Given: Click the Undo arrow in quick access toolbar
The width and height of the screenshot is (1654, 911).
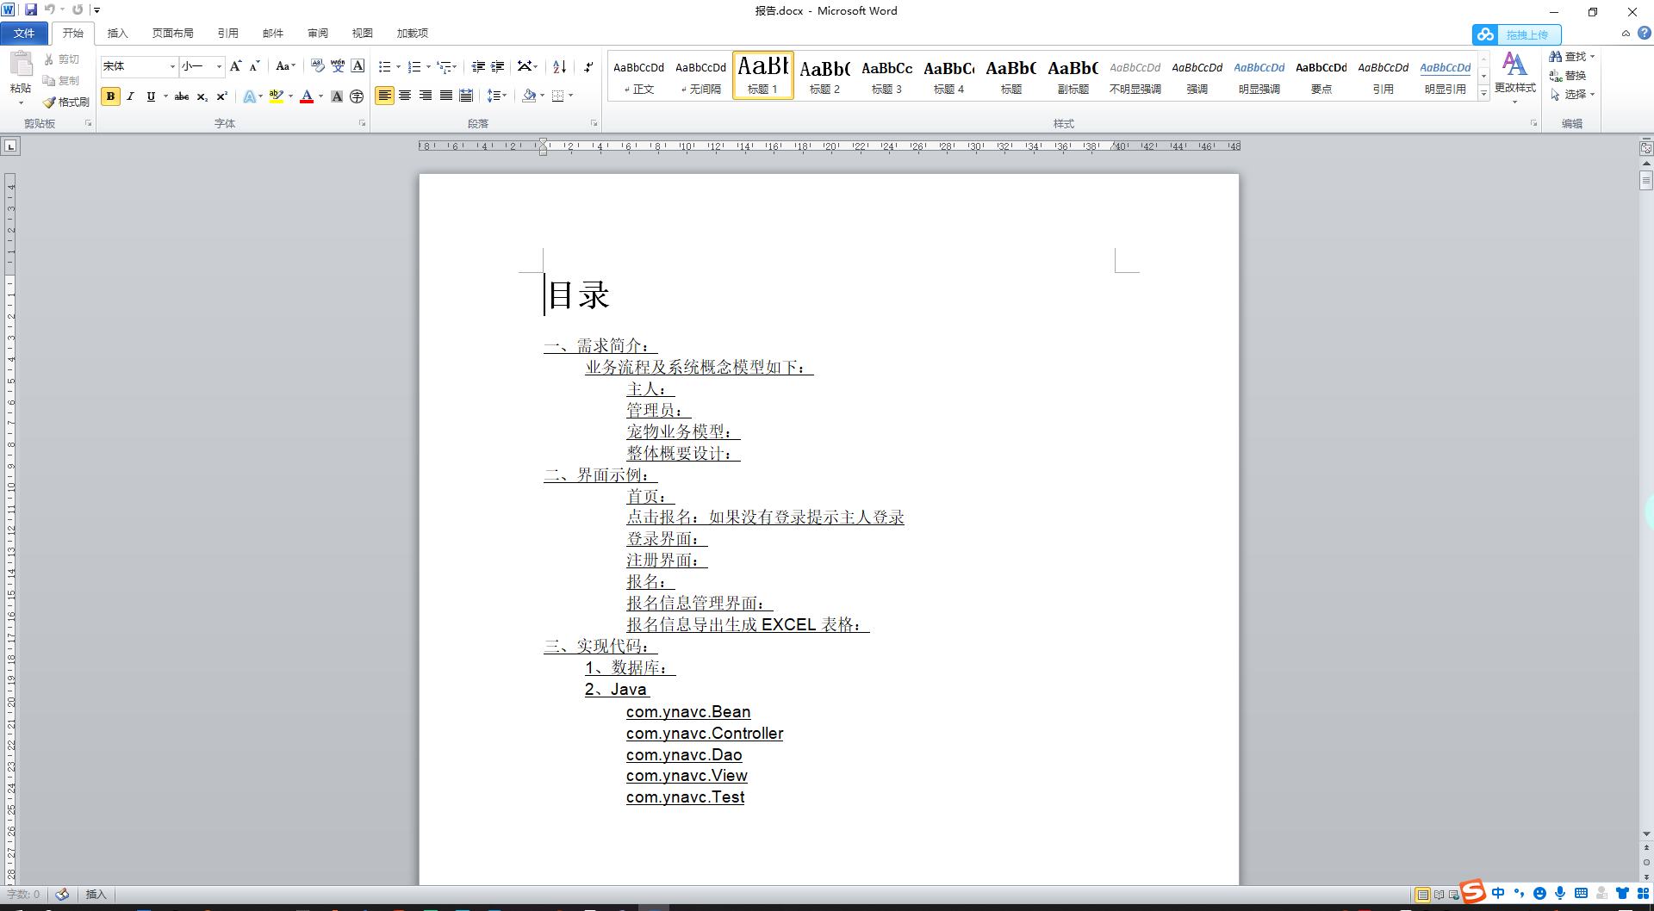Looking at the screenshot, I should [50, 9].
